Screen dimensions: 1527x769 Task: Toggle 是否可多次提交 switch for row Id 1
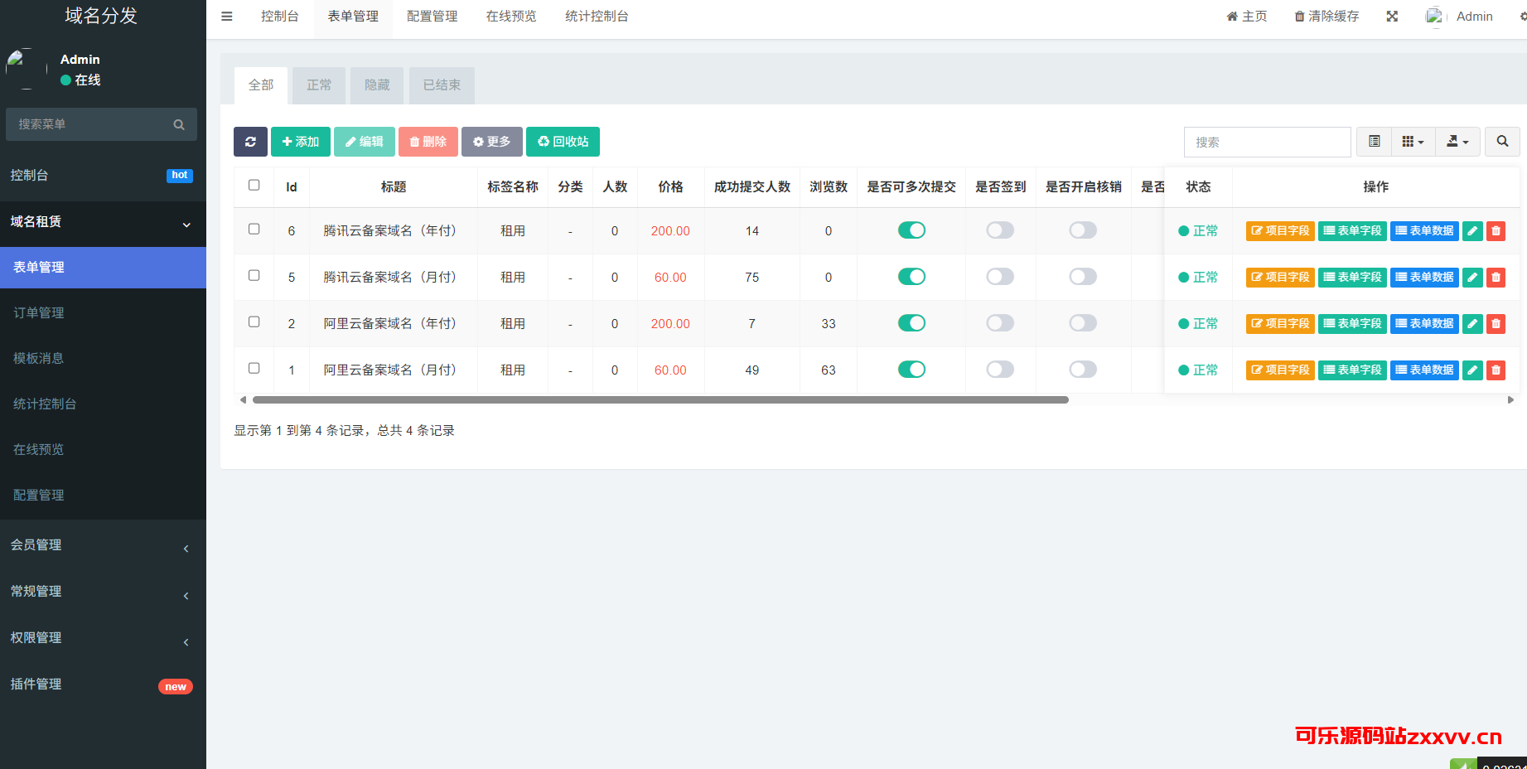pyautogui.click(x=911, y=370)
